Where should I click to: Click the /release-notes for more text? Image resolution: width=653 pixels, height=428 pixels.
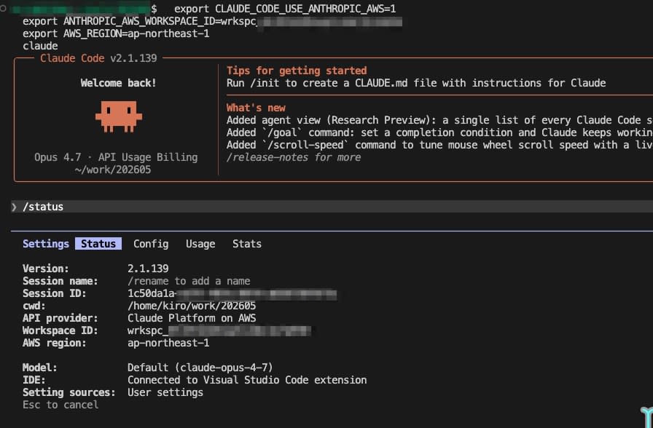click(294, 157)
